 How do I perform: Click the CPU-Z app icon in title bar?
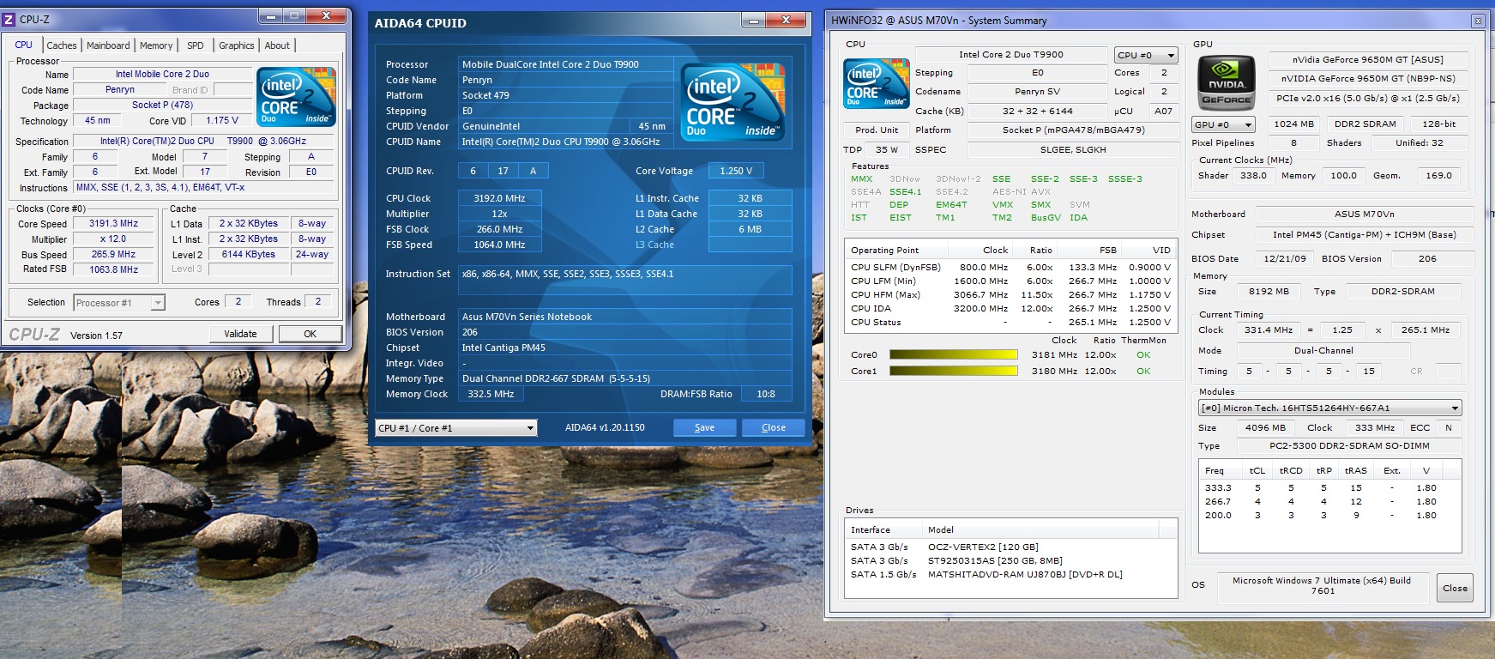coord(9,19)
